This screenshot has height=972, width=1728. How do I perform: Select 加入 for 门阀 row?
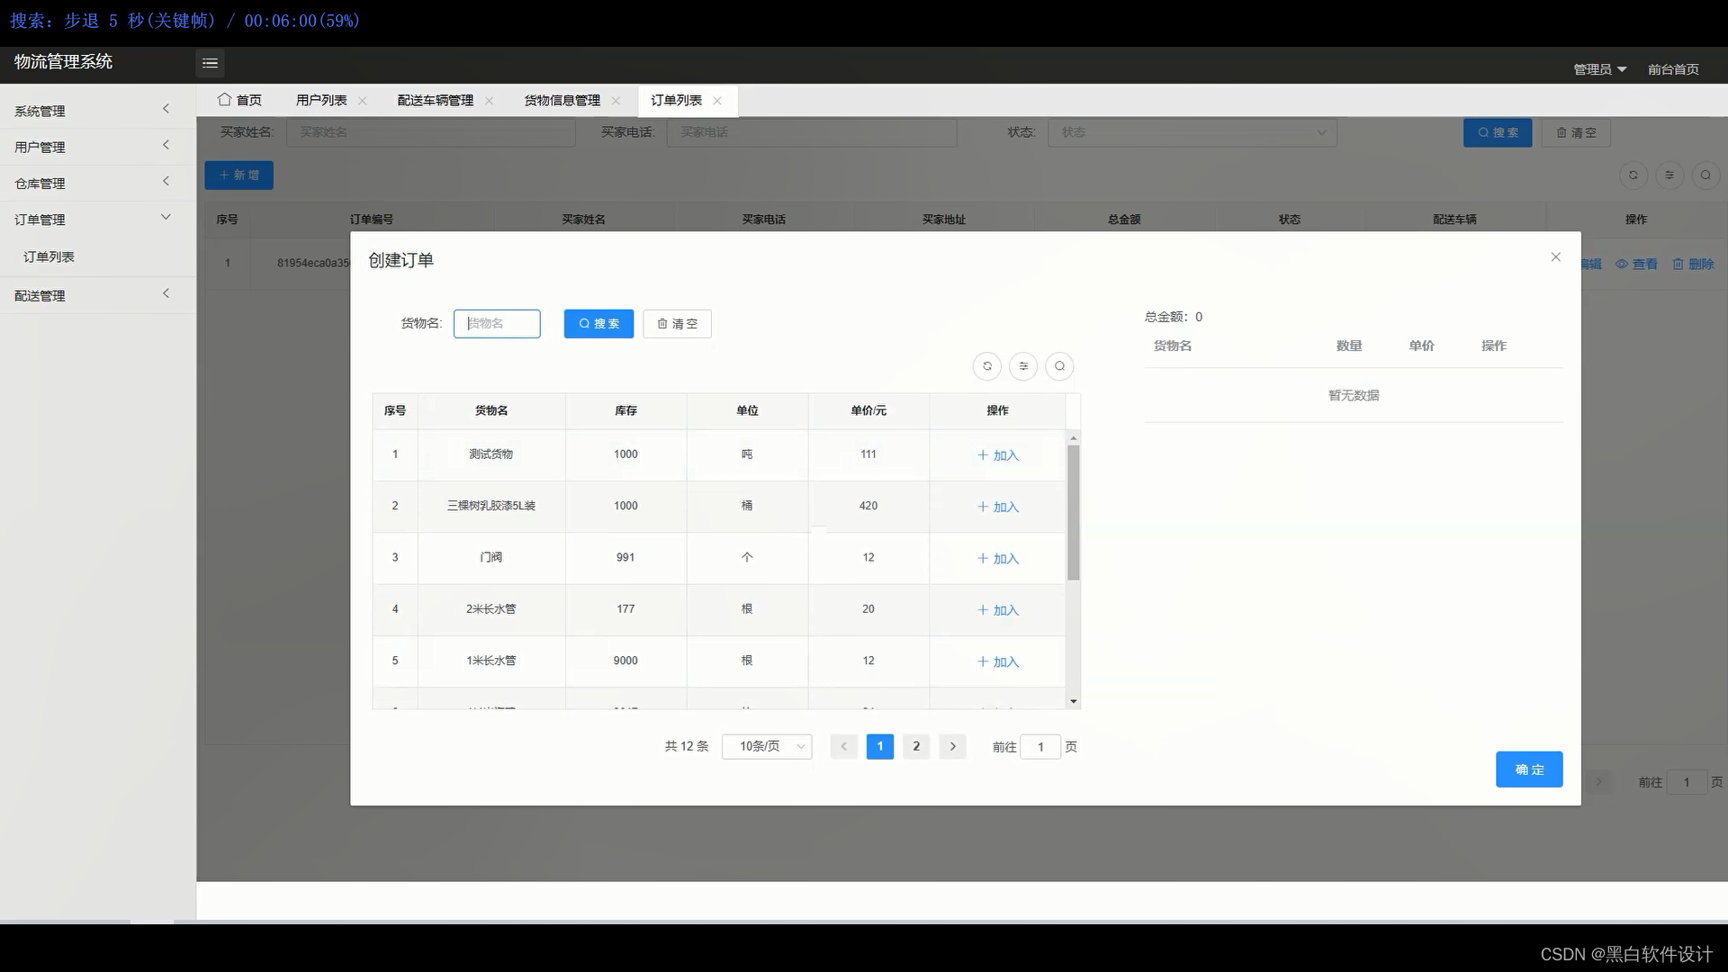[996, 558]
